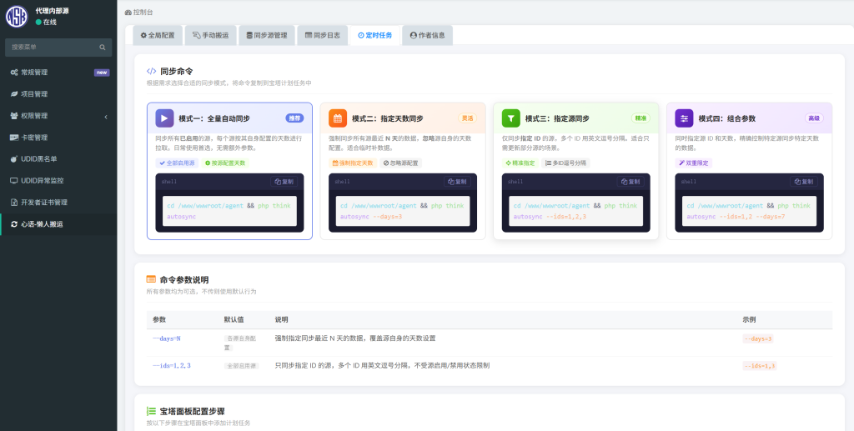The width and height of the screenshot is (854, 431).
Task: Click the 忽略源配置 tag
Action: pos(401,163)
